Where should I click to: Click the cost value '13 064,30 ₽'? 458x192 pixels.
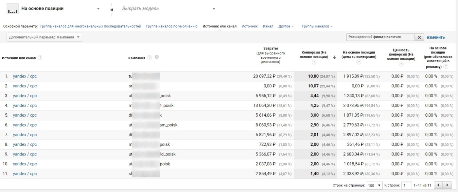point(264,106)
